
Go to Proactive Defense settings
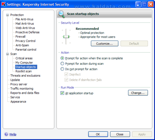[27, 32]
